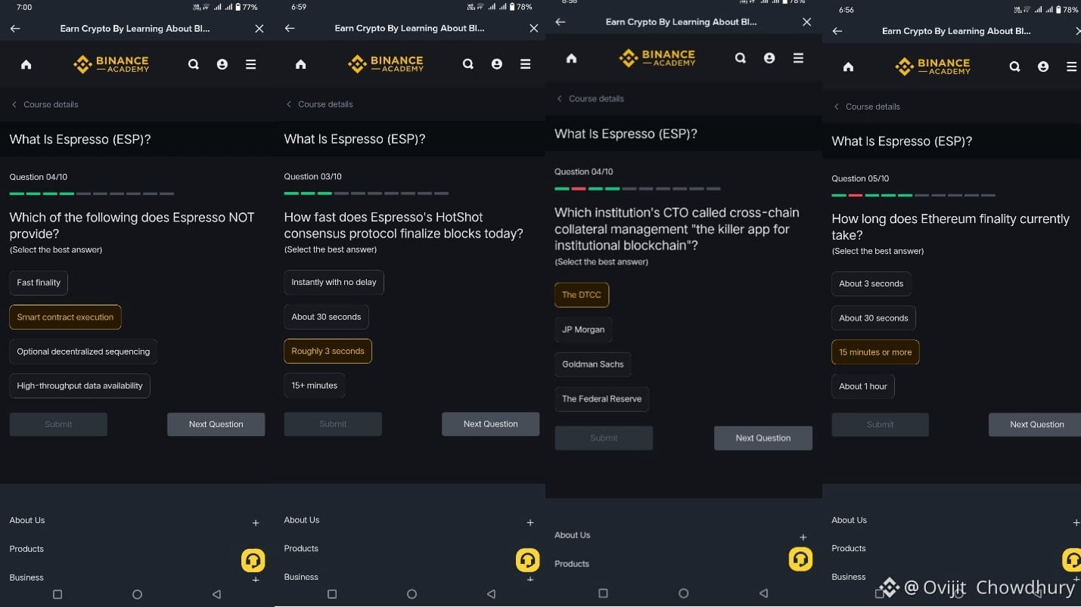1081x607 pixels.
Task: Open the hamburger menu in the DTCC question screen
Action: [798, 58]
